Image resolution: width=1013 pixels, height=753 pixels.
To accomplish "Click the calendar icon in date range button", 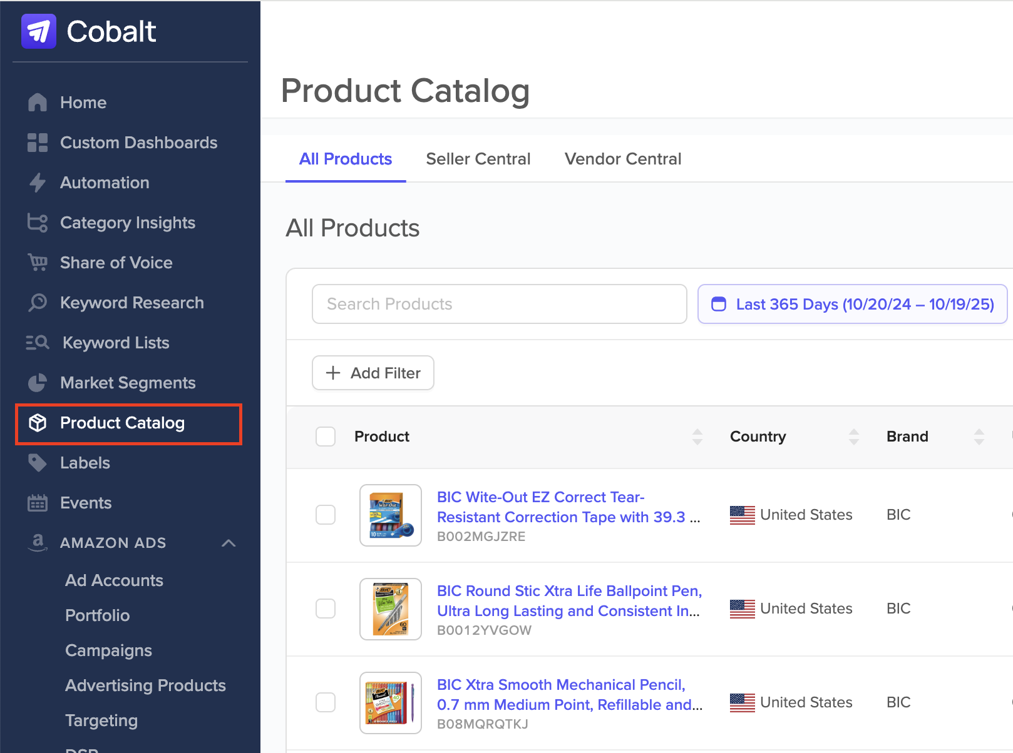I will click(719, 304).
